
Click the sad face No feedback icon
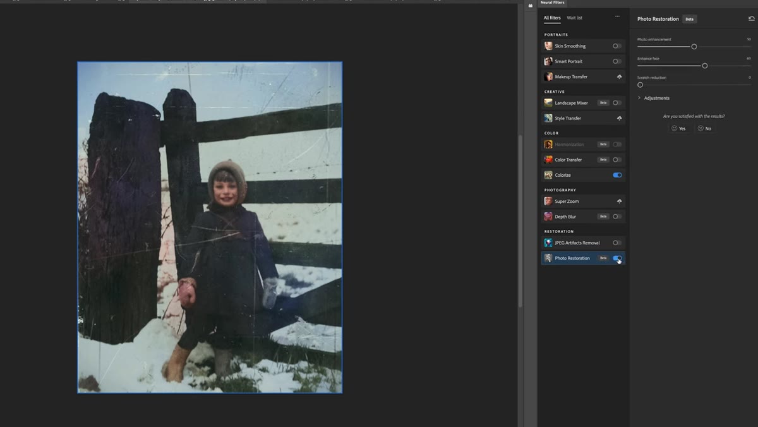coord(701,128)
